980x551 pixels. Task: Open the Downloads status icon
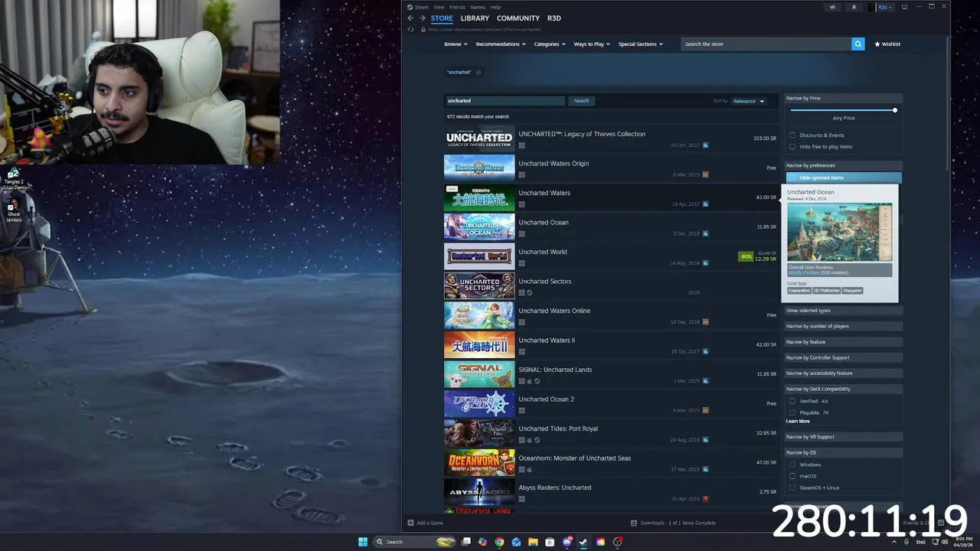click(x=634, y=523)
